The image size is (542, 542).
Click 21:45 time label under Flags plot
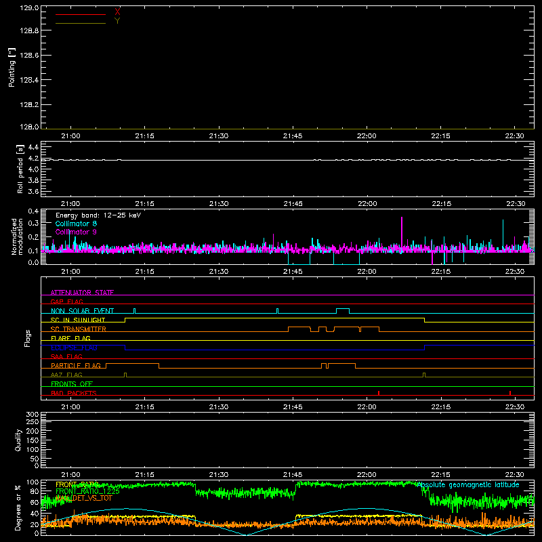tap(293, 407)
